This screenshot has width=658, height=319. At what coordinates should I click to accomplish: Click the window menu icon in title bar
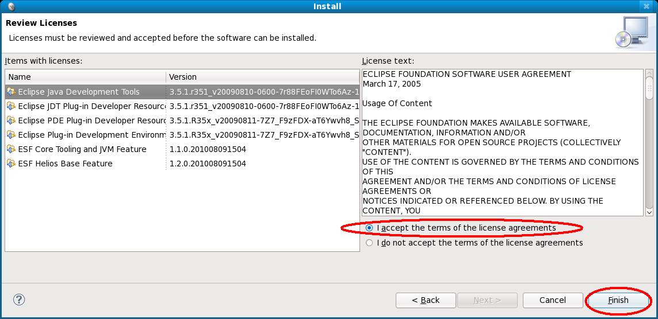12,6
